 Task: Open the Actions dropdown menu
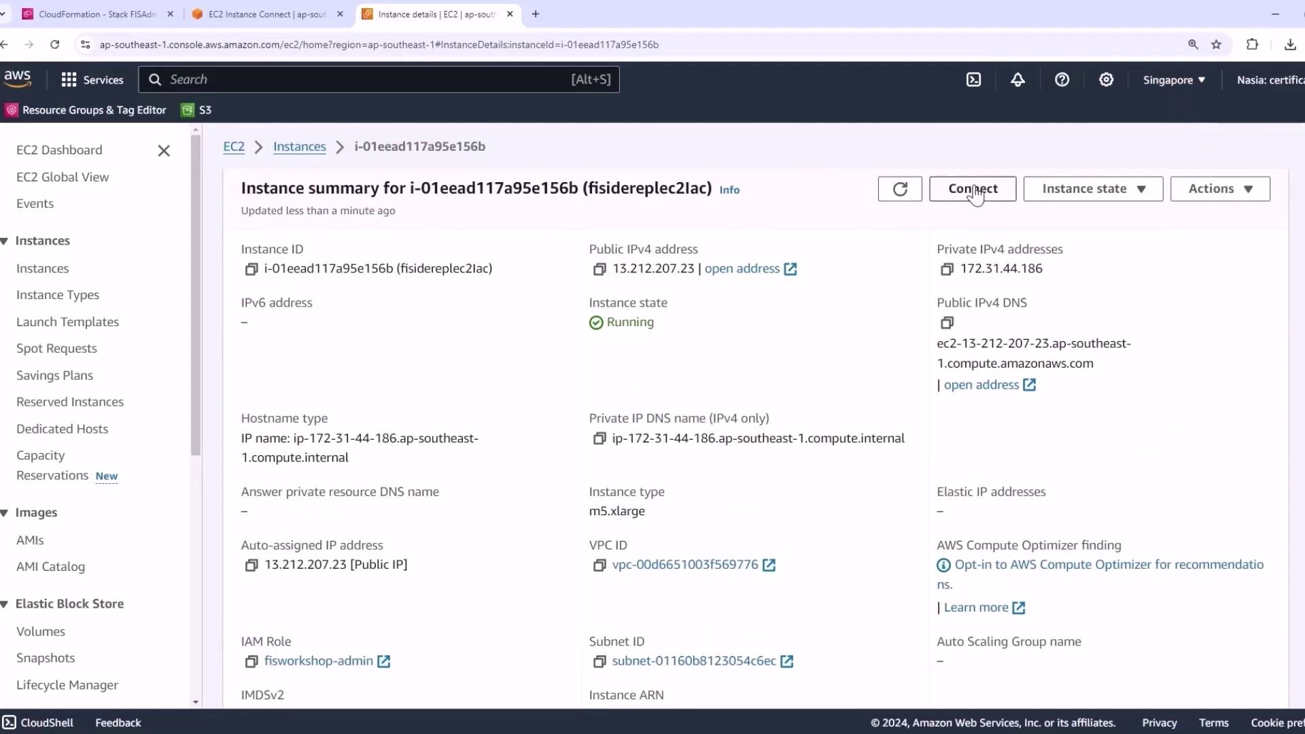[1220, 189]
